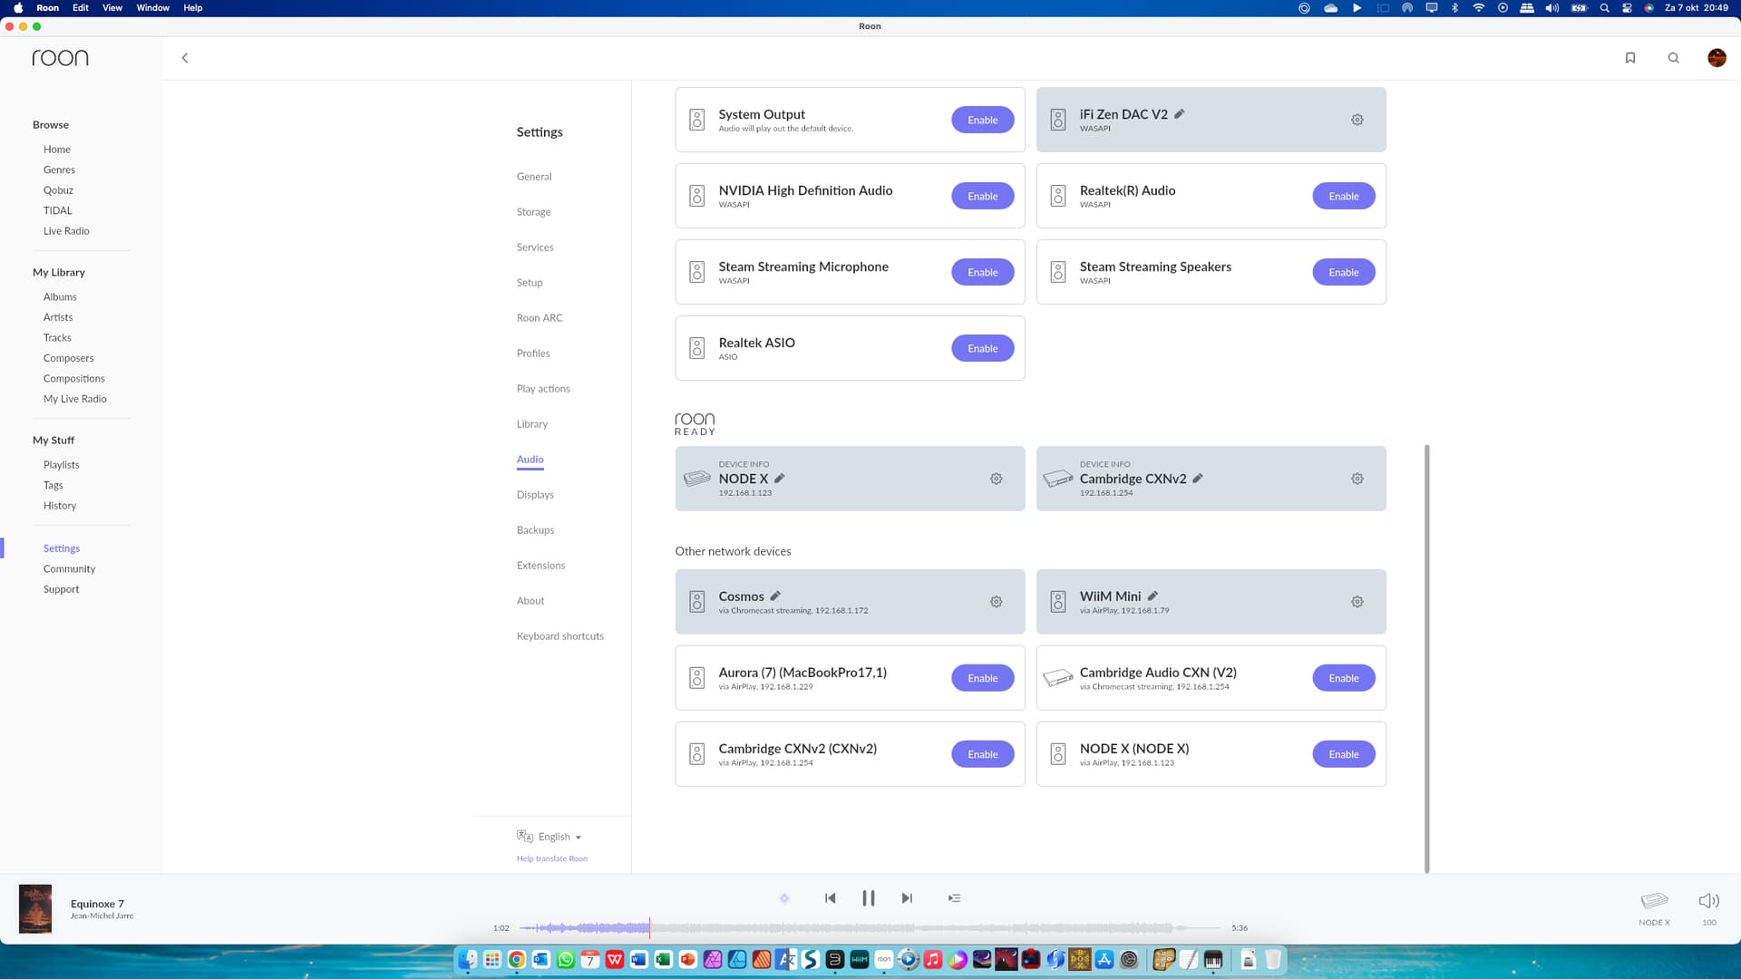Edit the Cambridge CXNv2 device name

(1197, 479)
